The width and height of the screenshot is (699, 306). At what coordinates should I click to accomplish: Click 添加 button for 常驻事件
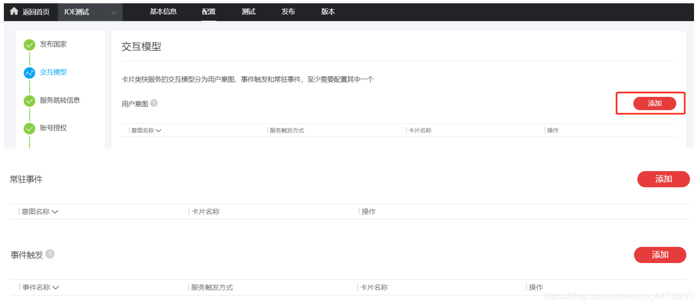click(663, 179)
